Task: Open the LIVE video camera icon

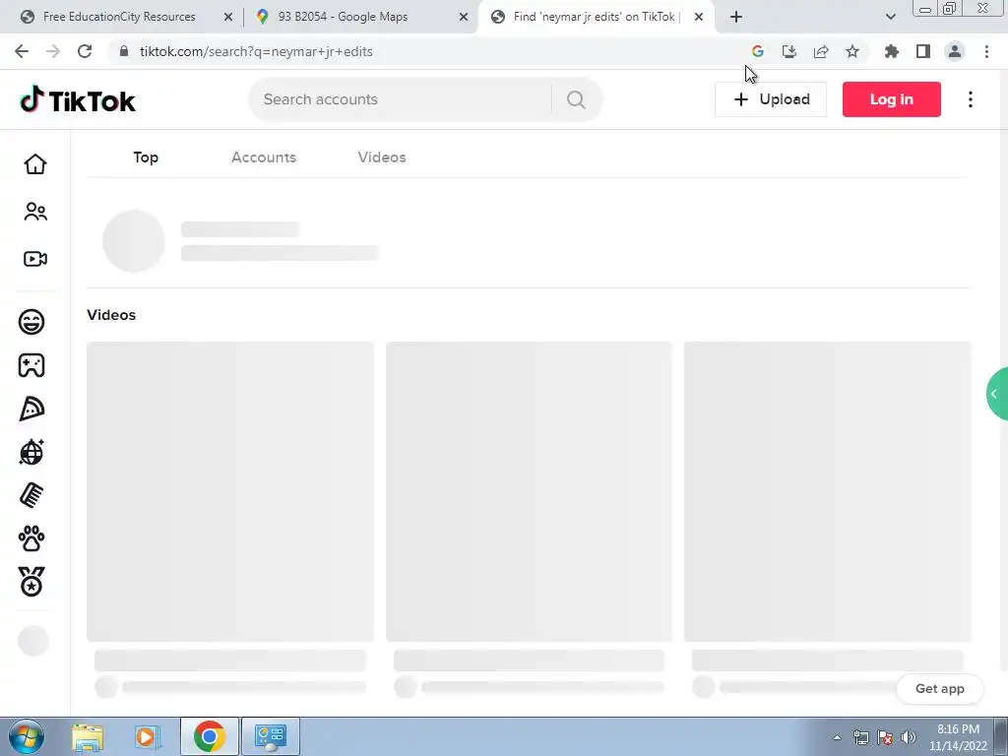Action: 35,259
